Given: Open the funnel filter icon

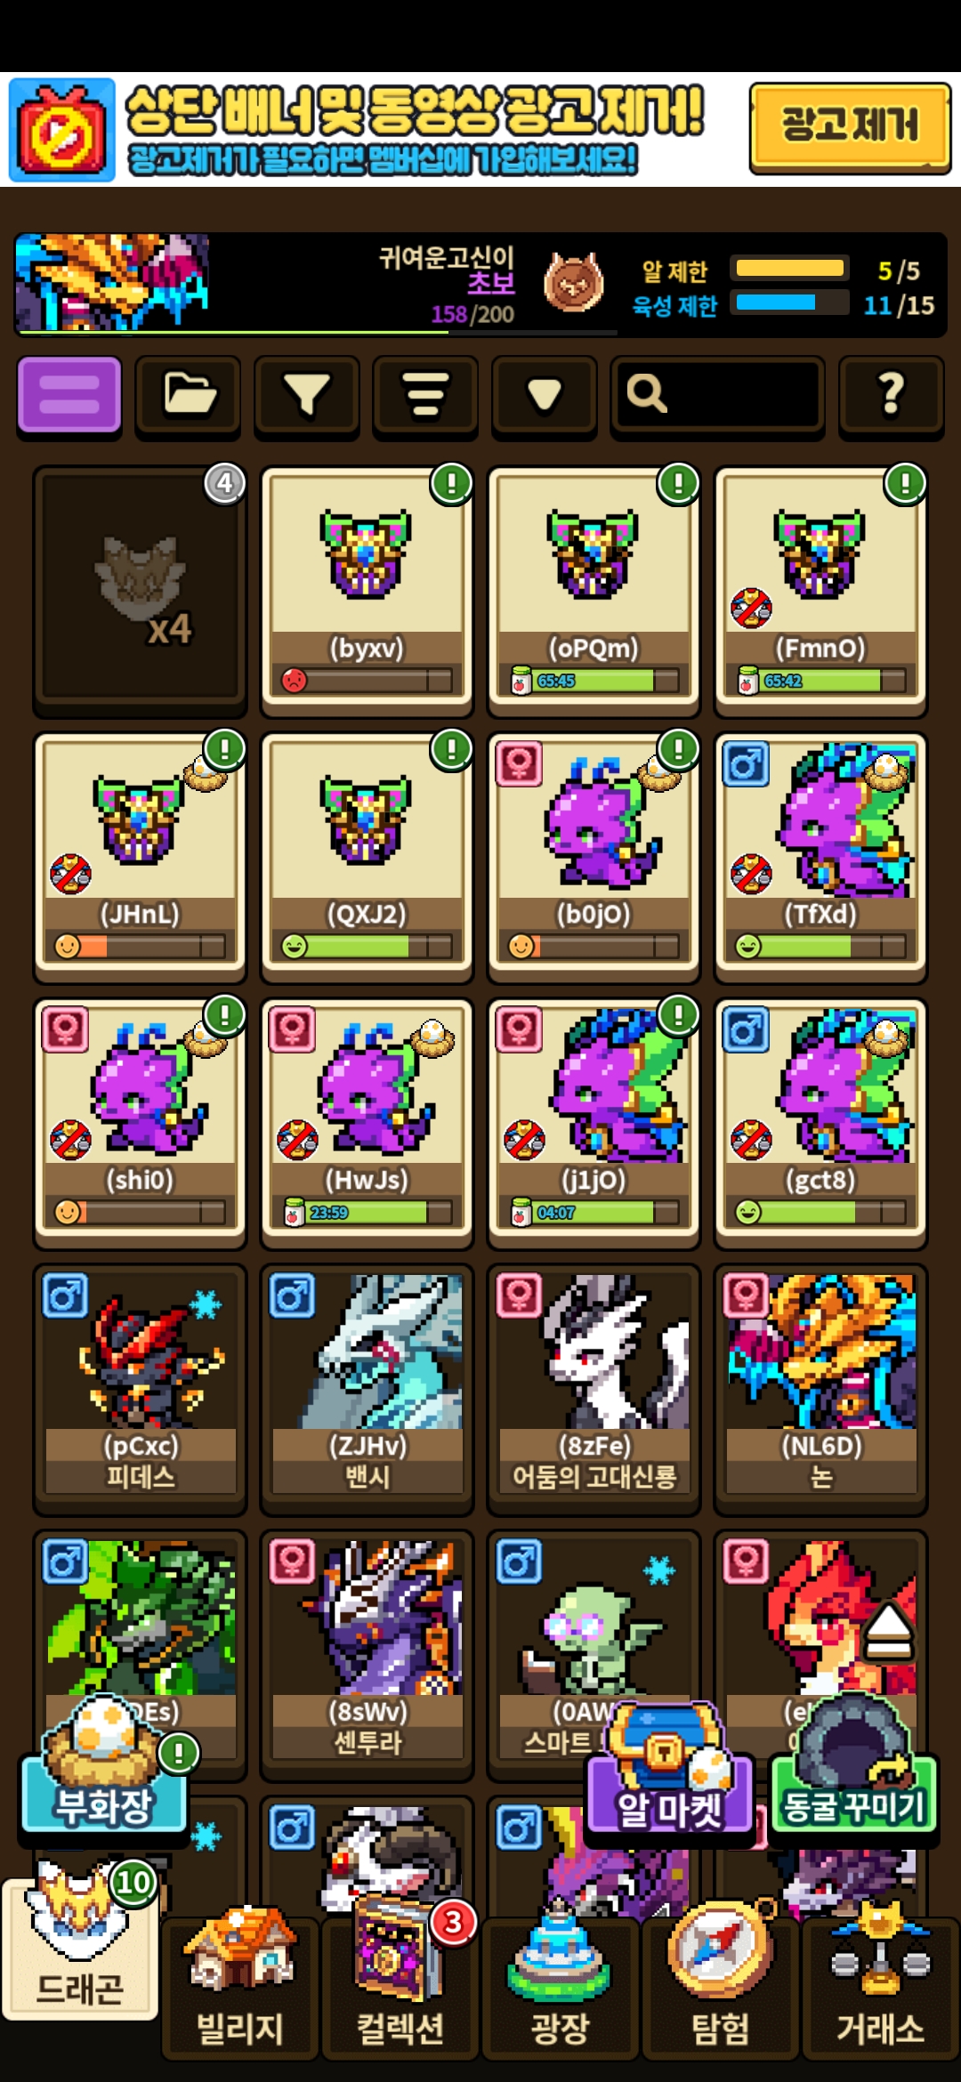Looking at the screenshot, I should click(307, 397).
